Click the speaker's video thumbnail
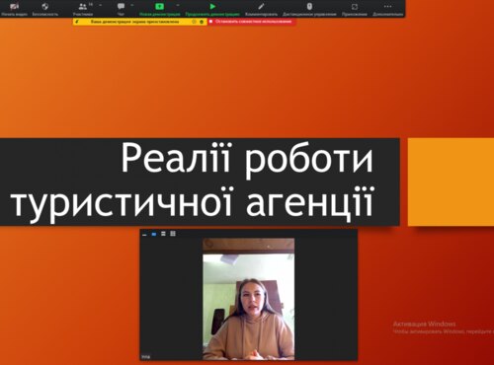Image resolution: width=494 pixels, height=365 pixels. click(x=249, y=299)
